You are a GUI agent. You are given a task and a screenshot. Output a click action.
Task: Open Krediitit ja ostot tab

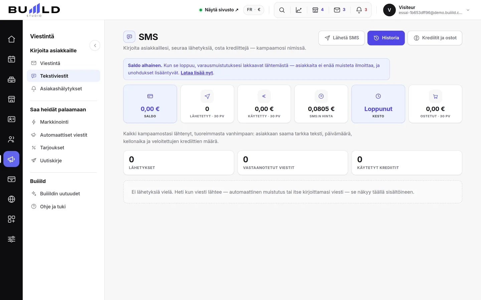point(435,38)
